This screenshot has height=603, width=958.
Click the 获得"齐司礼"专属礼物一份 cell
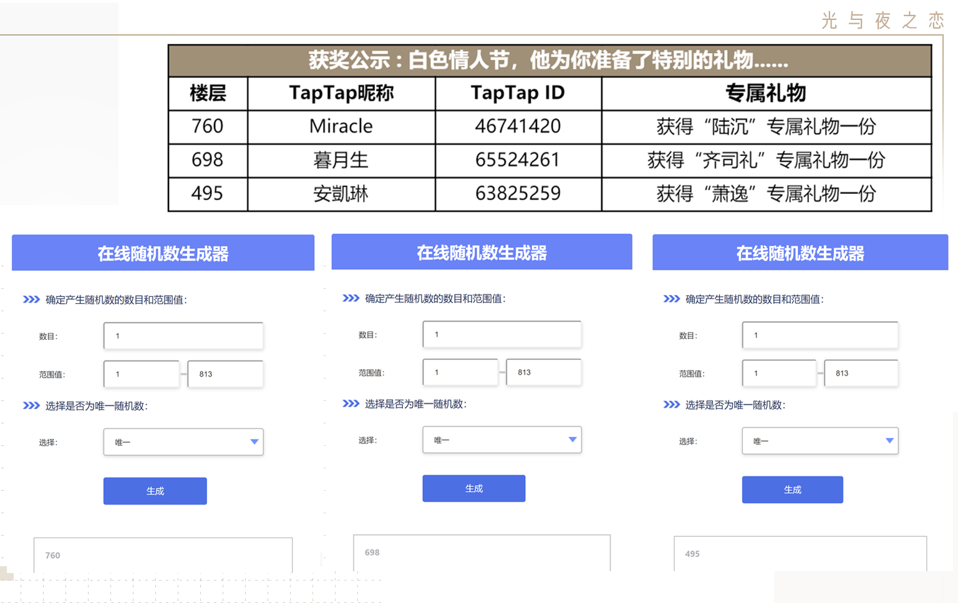[x=766, y=160]
